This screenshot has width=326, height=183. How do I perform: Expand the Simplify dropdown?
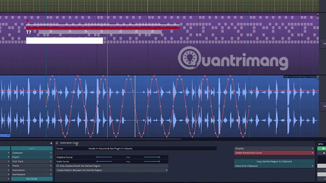[x=274, y=148]
